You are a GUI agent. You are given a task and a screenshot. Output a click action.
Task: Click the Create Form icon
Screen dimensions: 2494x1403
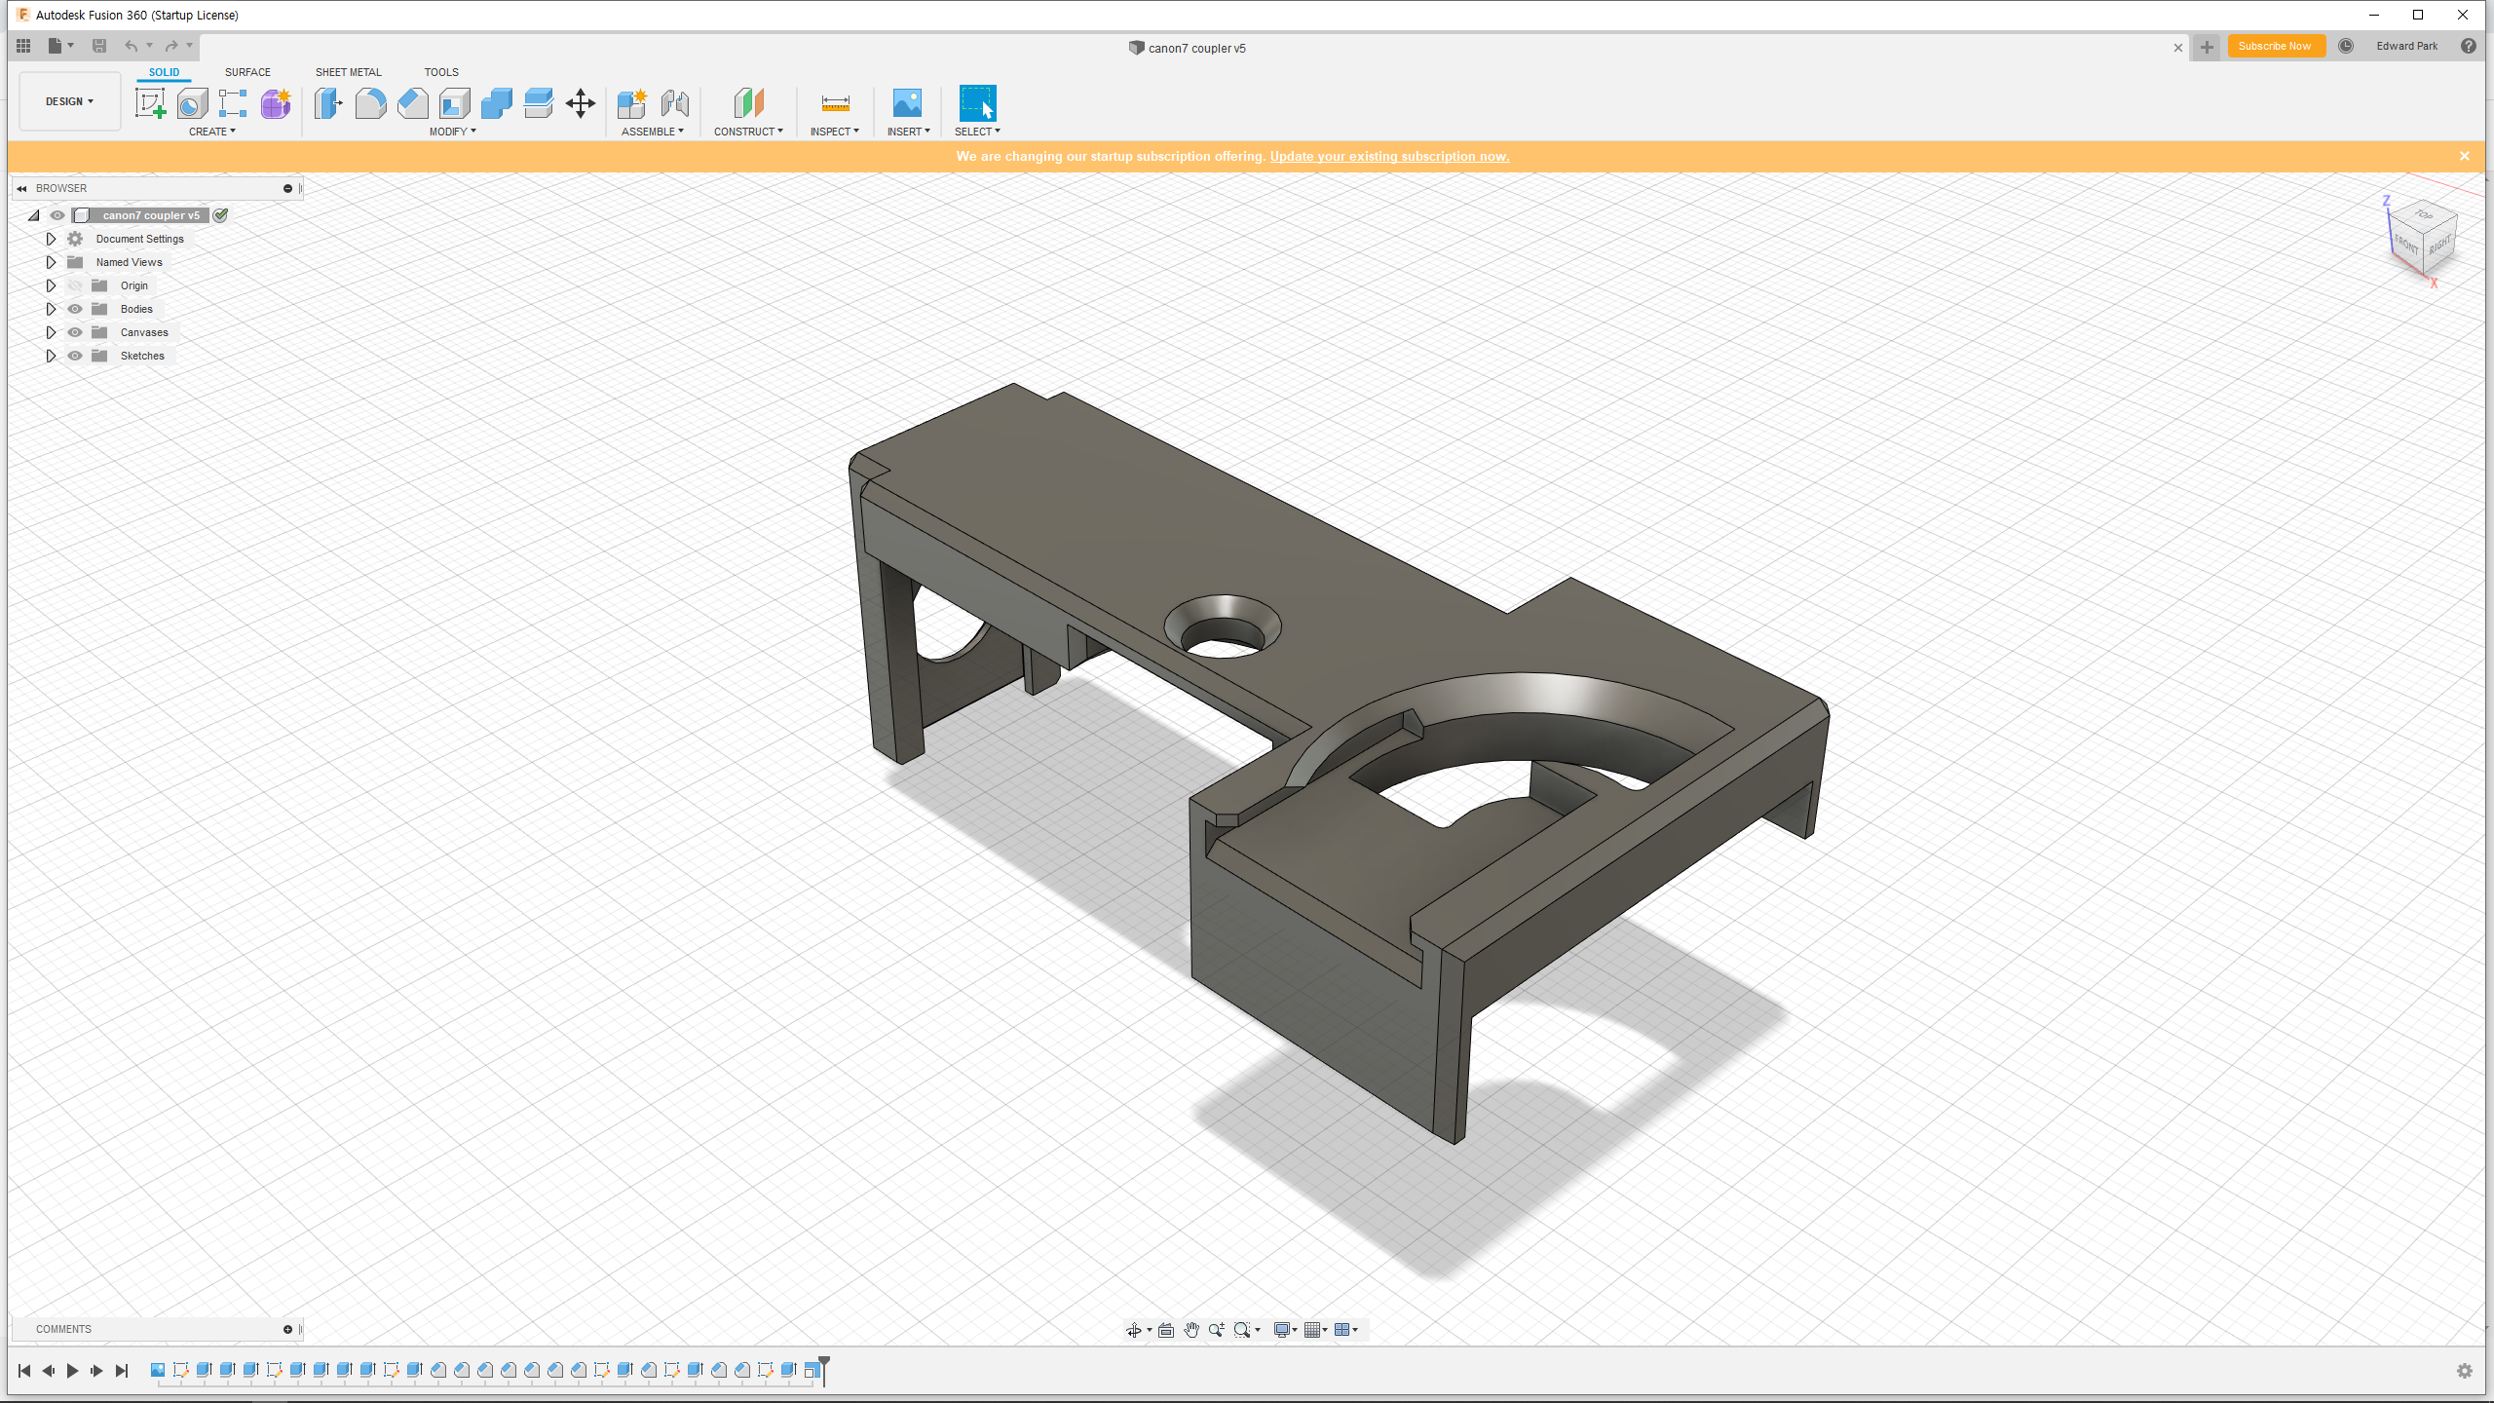coord(275,103)
